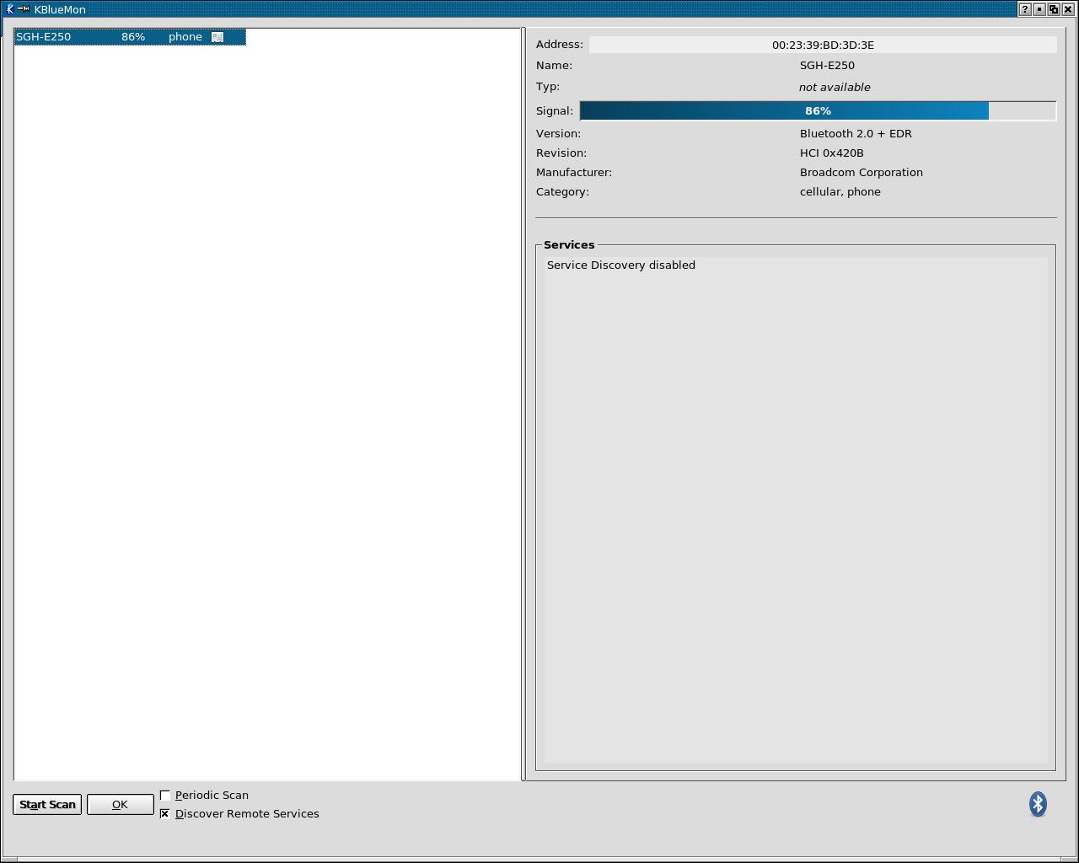Screen dimensions: 1079x863
Task: Click the panel splitter handle between panes
Action: point(524,405)
